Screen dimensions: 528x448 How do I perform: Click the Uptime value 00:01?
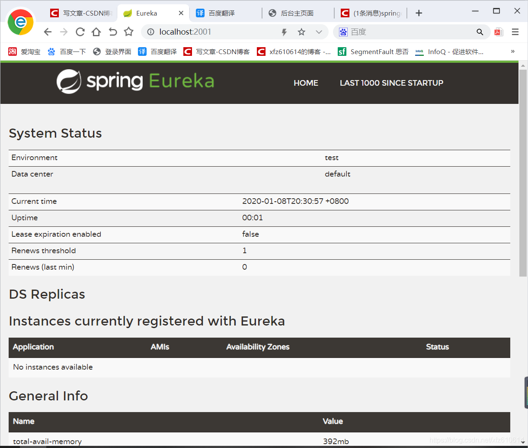[253, 218]
